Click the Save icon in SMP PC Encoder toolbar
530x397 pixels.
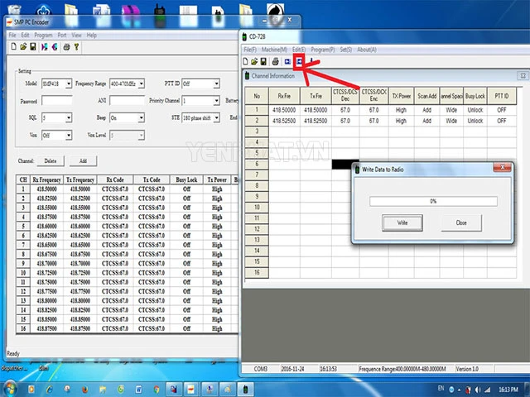pos(32,47)
